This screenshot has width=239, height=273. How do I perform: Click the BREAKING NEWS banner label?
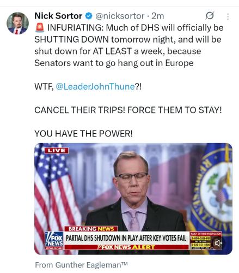pyautogui.click(x=91, y=229)
